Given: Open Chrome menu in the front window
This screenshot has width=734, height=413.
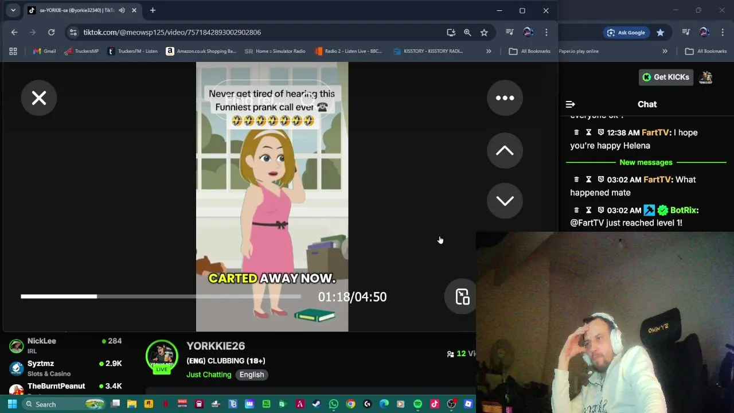Looking at the screenshot, I should (x=546, y=32).
